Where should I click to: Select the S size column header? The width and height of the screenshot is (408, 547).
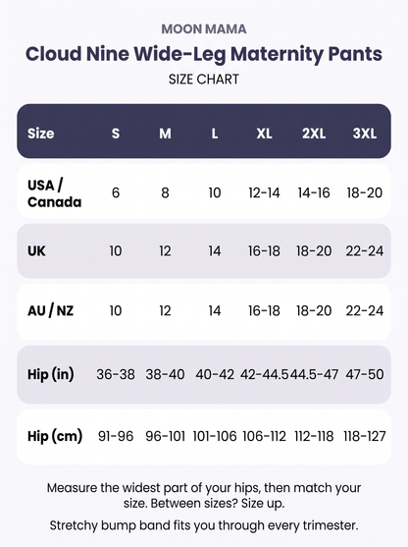click(x=116, y=134)
